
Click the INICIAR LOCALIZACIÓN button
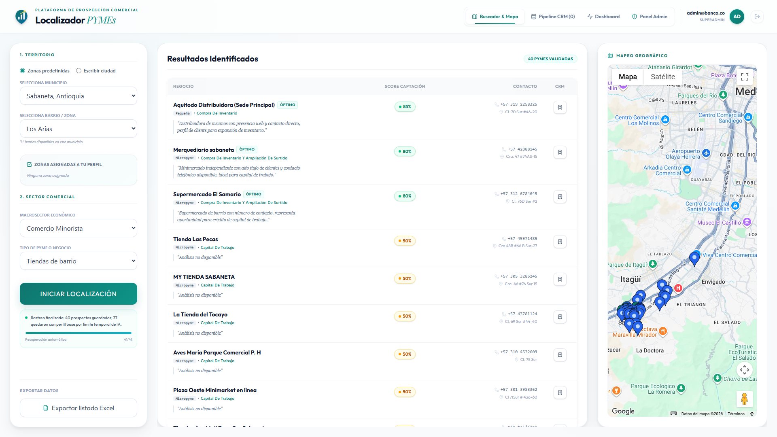79,294
